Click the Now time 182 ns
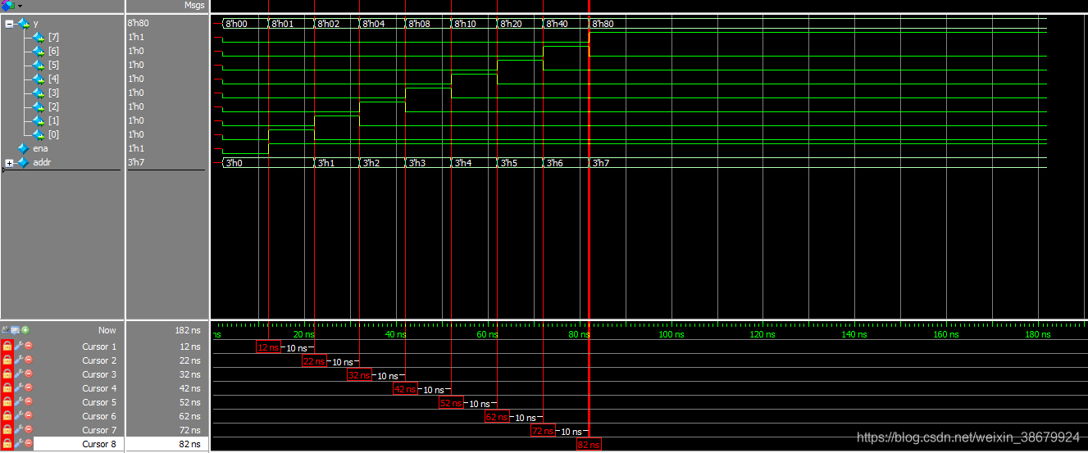This screenshot has width=1088, height=453. [186, 330]
